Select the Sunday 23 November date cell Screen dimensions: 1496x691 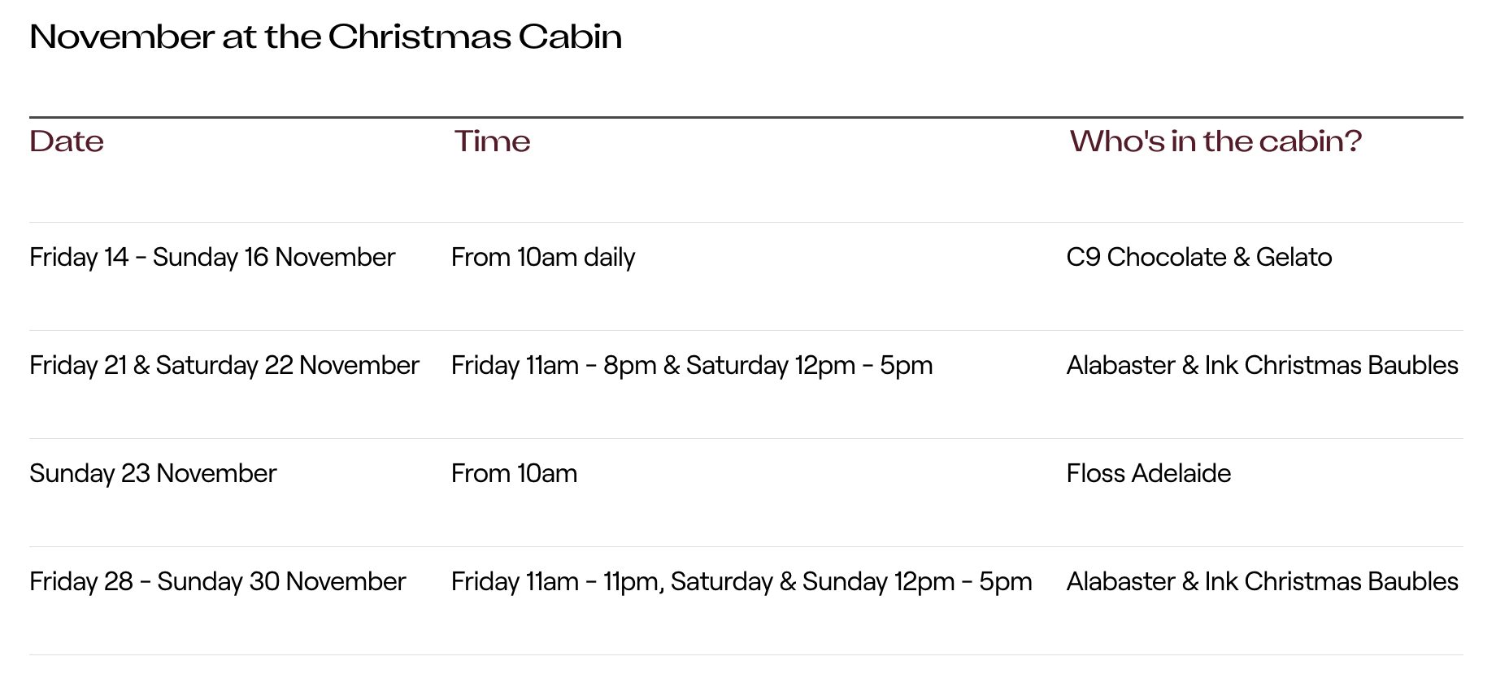pyautogui.click(x=153, y=474)
